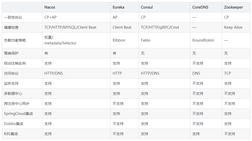Select the TCP/HTTP/MYSQL/Client Beat cell
The height and width of the screenshot is (141, 252).
(x=70, y=27)
